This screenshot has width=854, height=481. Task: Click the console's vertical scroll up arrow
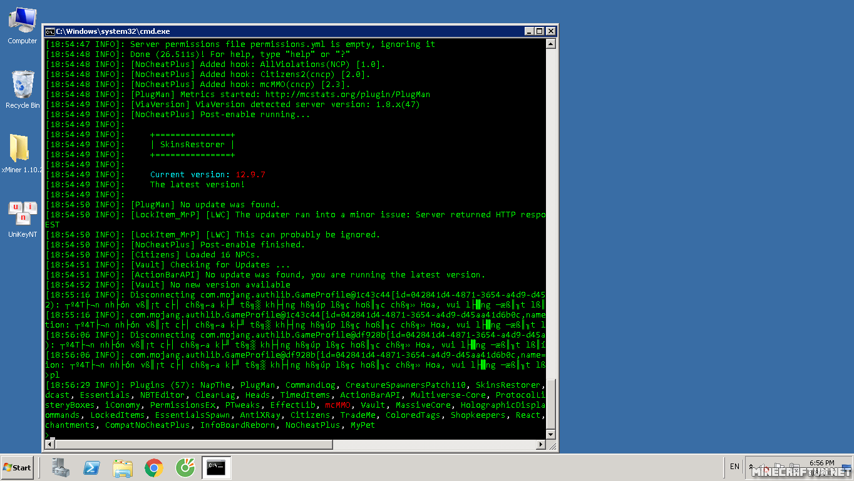coord(551,44)
